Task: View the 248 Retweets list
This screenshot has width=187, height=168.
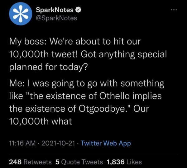Action: point(31,162)
